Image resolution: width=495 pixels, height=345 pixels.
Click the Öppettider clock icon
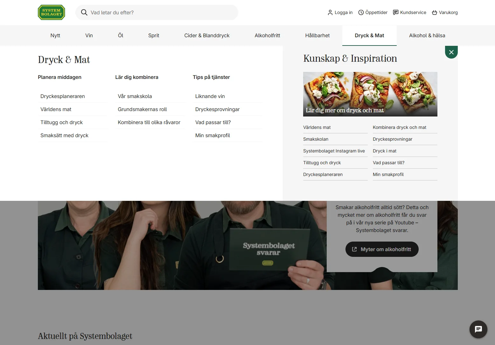coord(361,12)
